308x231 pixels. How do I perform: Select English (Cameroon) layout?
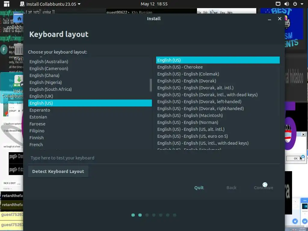coord(90,69)
